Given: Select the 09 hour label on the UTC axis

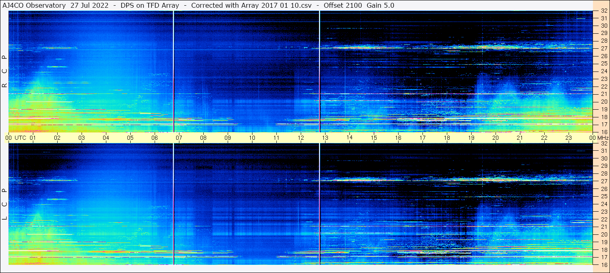Looking at the screenshot, I should click(x=228, y=138).
